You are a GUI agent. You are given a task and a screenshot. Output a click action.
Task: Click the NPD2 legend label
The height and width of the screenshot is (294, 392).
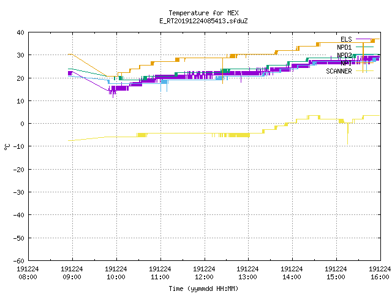[344, 55]
